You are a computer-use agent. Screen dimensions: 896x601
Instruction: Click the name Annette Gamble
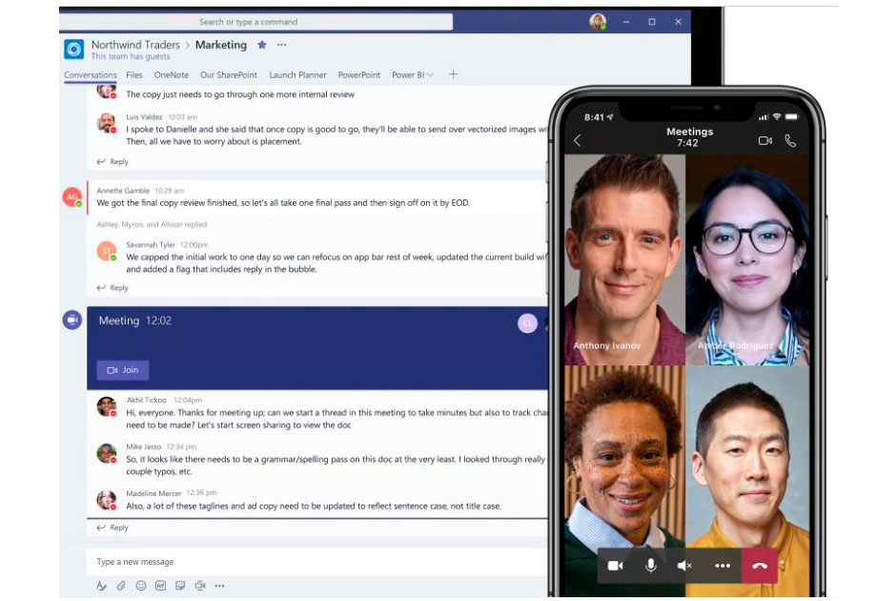click(x=123, y=191)
